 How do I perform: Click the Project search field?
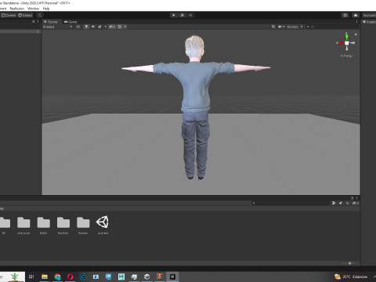[x=291, y=203]
